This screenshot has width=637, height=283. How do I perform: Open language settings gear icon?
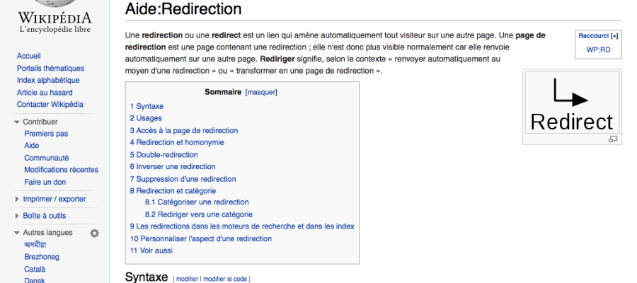tap(94, 233)
